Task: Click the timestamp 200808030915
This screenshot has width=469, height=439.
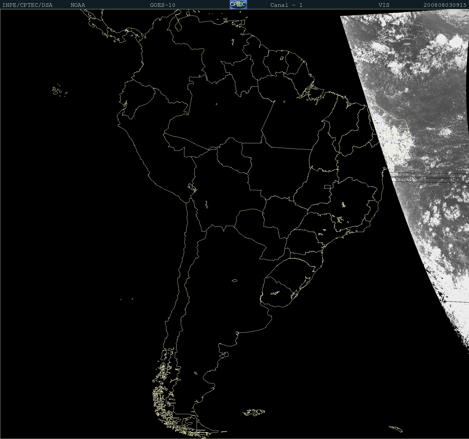Action: click(x=445, y=5)
